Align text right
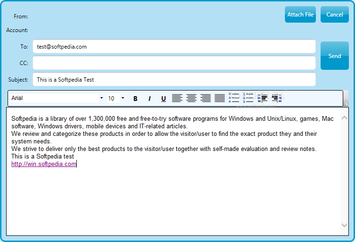The height and width of the screenshot is (242, 355). tap(206, 98)
